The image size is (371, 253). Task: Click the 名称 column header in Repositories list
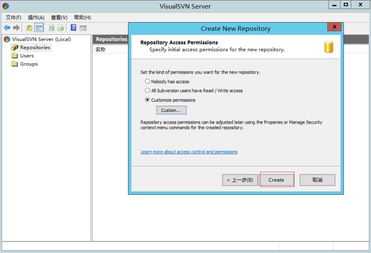click(x=100, y=49)
